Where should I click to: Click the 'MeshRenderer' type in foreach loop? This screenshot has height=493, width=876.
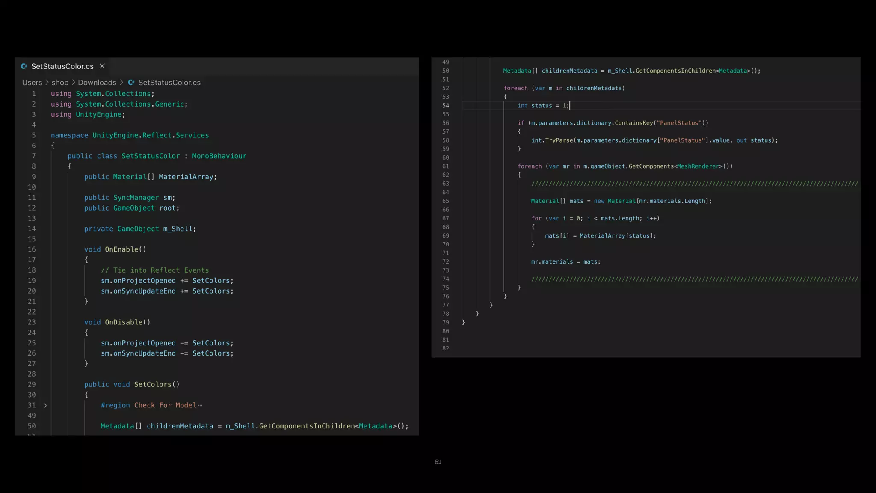tap(698, 166)
